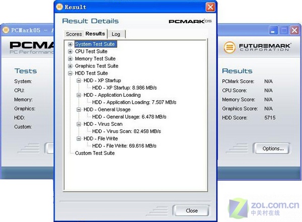Collapse the HDD - File Write branch
Image resolution: width=302 pixels, height=222 pixels.
[79, 139]
